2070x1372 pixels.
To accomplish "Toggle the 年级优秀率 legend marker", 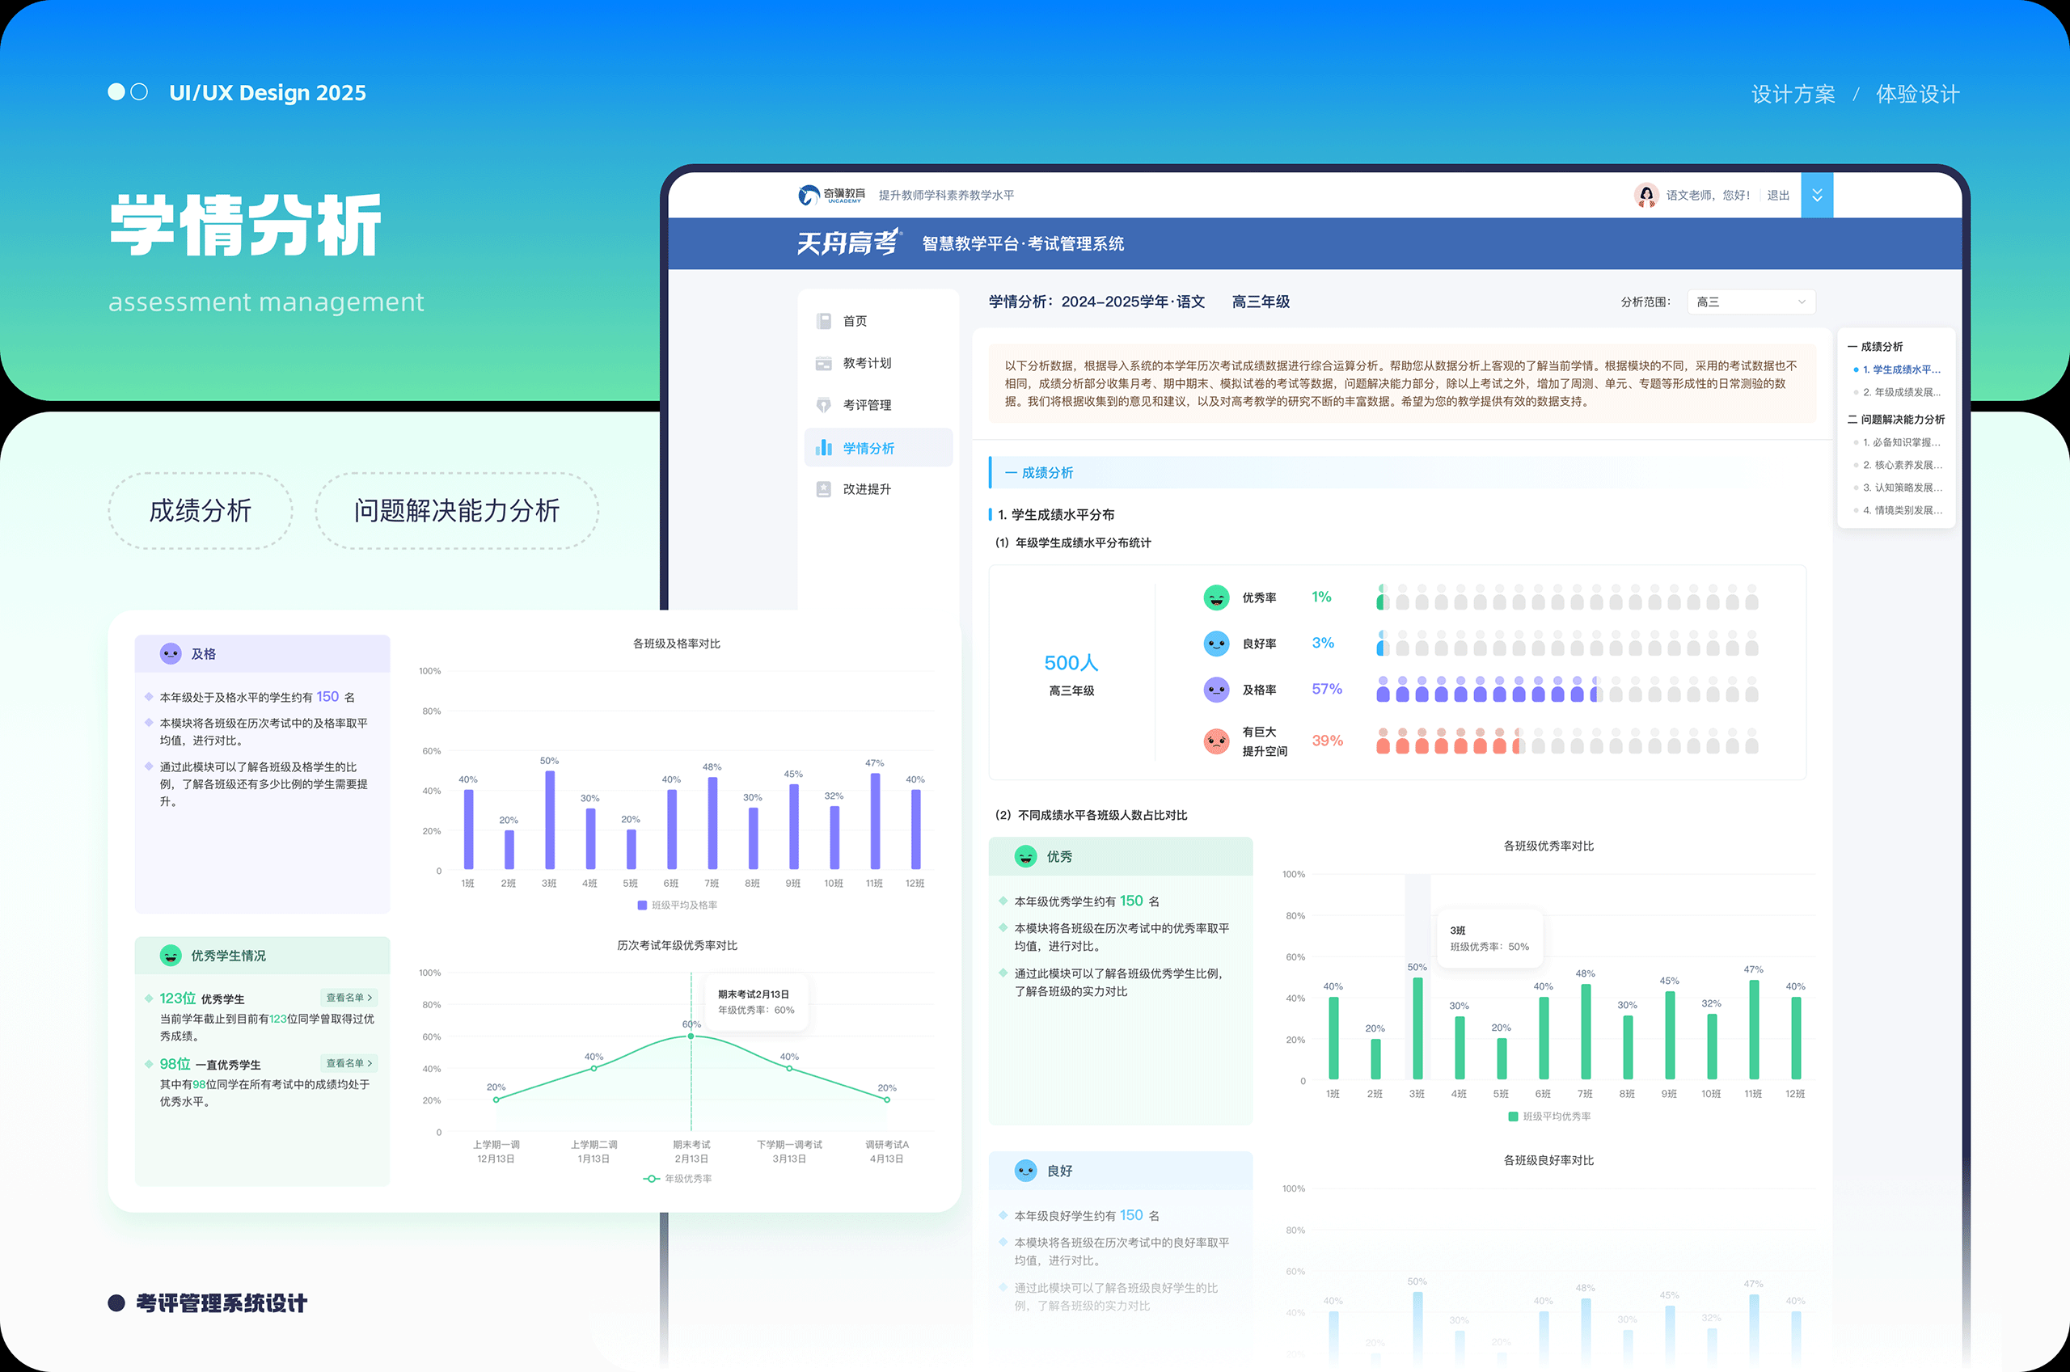I will pyautogui.click(x=651, y=1179).
